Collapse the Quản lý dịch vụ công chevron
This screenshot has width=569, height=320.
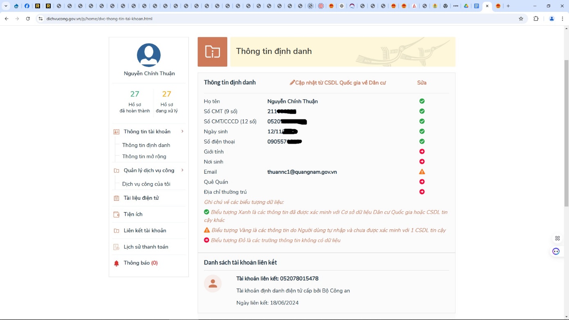182,170
